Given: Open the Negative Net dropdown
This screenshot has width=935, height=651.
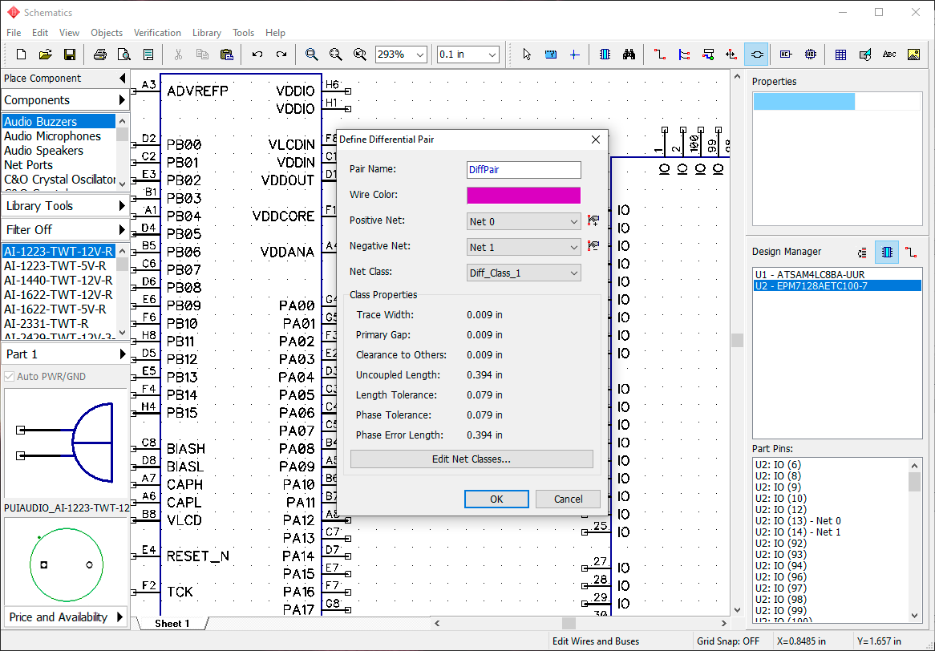Looking at the screenshot, I should [524, 247].
